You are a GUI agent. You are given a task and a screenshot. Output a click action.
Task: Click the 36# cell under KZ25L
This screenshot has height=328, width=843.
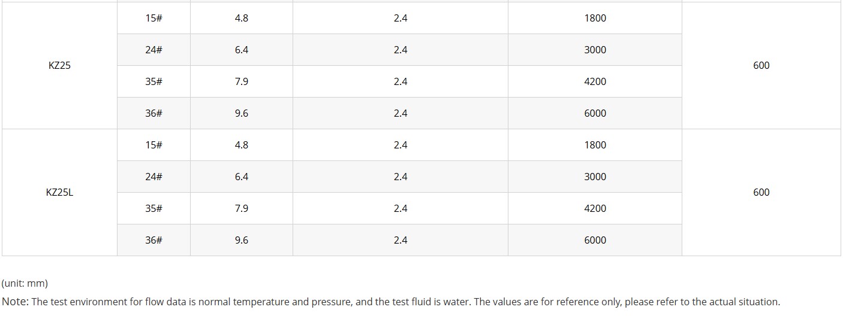pyautogui.click(x=153, y=240)
